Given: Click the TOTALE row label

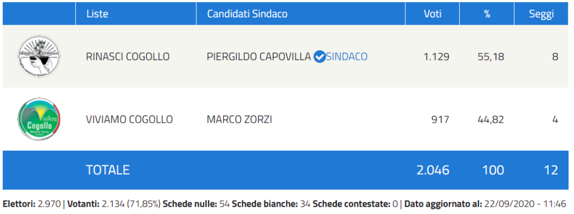Looking at the screenshot, I should [108, 170].
